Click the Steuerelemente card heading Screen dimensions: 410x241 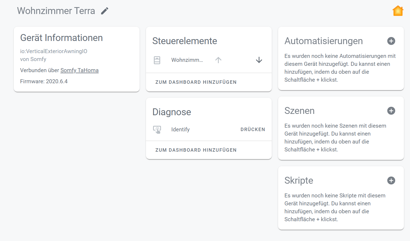[185, 41]
